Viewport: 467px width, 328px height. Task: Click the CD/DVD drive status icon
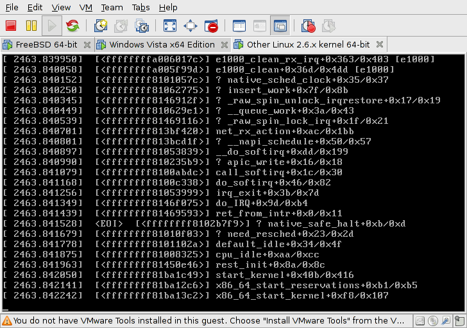click(433, 321)
